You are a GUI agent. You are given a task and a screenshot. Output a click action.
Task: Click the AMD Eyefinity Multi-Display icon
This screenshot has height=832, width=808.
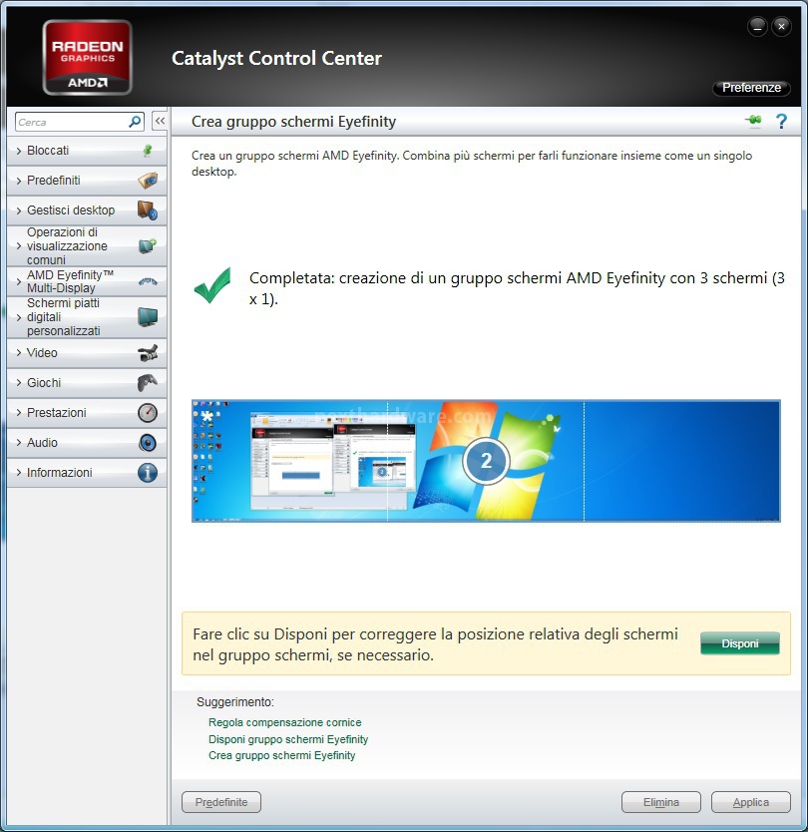(x=148, y=281)
